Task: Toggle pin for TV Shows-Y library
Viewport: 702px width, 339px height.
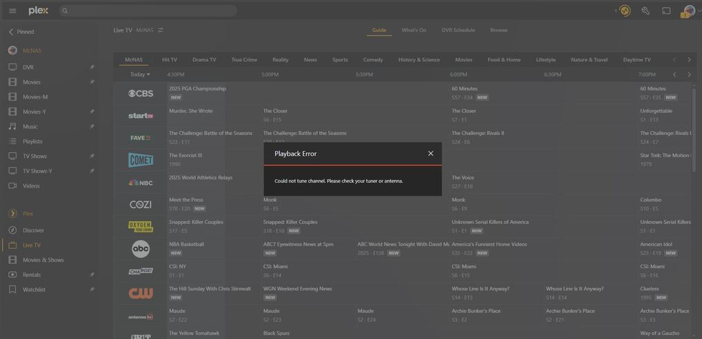Action: pos(92,171)
